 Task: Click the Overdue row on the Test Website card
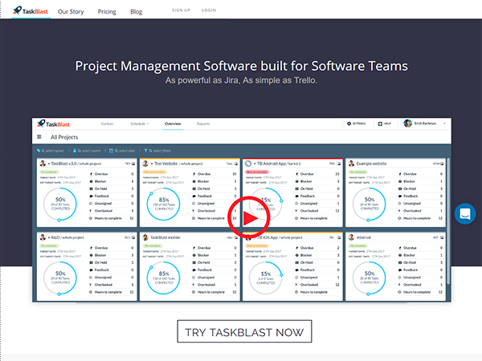click(x=214, y=174)
